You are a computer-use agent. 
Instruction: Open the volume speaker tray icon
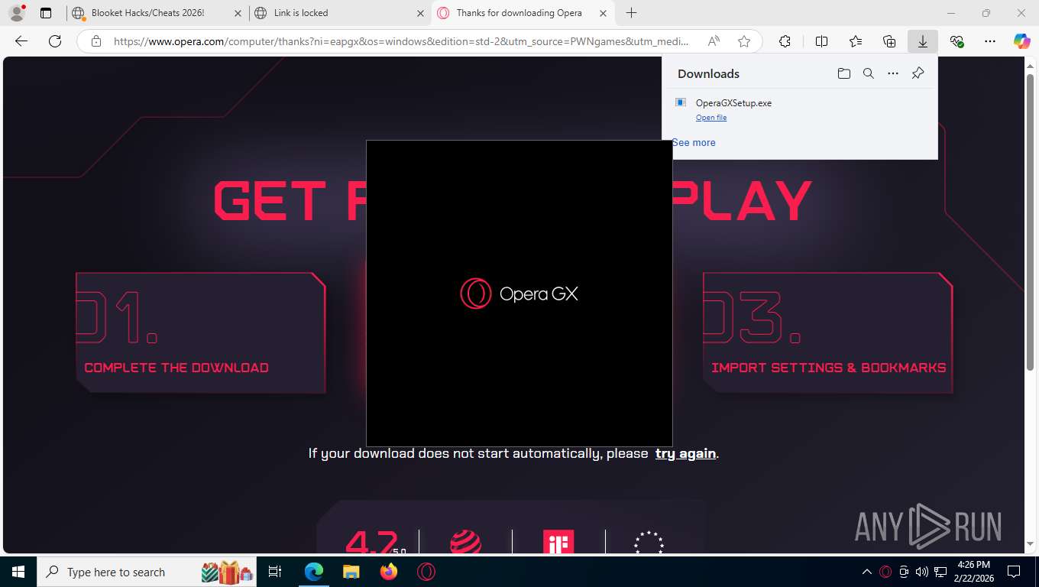921,572
